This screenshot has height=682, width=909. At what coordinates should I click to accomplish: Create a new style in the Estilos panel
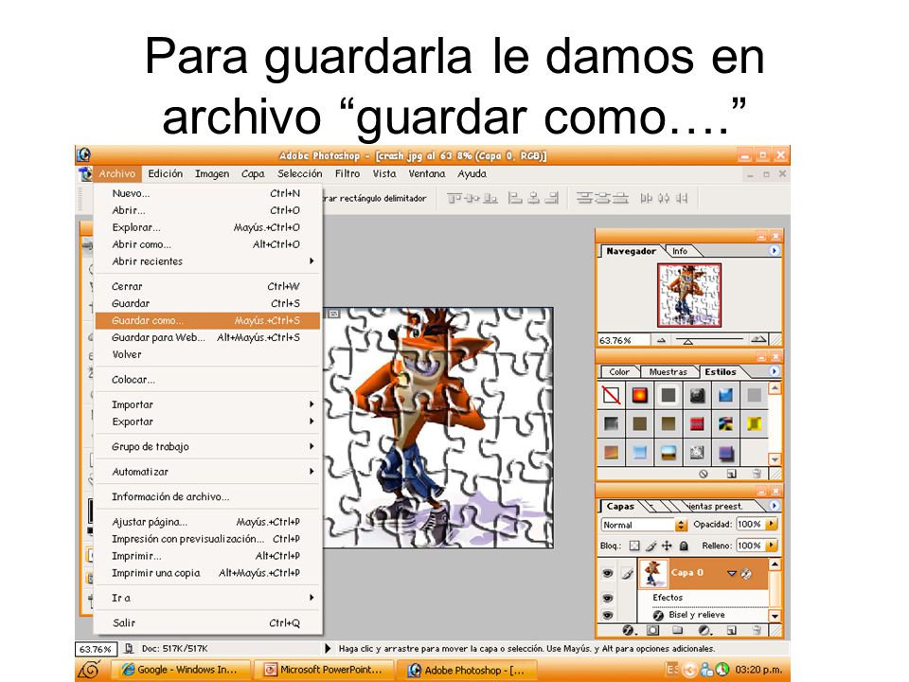(x=732, y=474)
